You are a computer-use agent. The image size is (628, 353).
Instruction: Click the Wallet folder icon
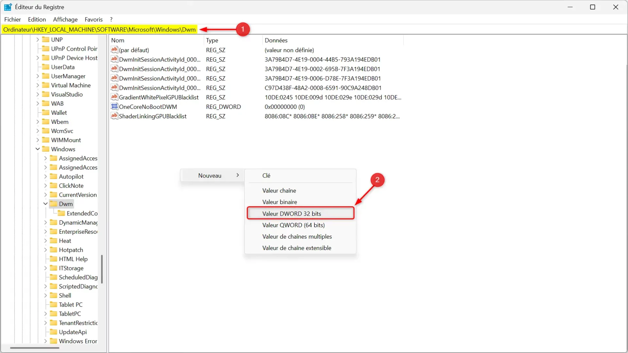45,112
